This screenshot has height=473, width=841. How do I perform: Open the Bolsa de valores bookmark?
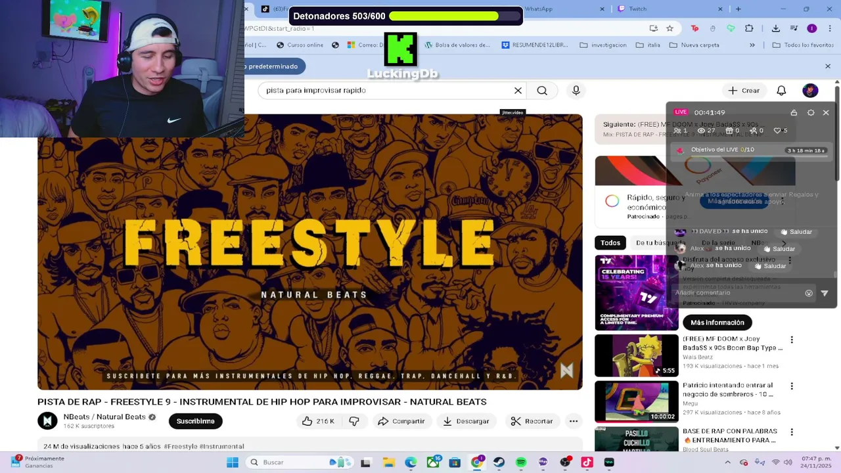click(457, 45)
